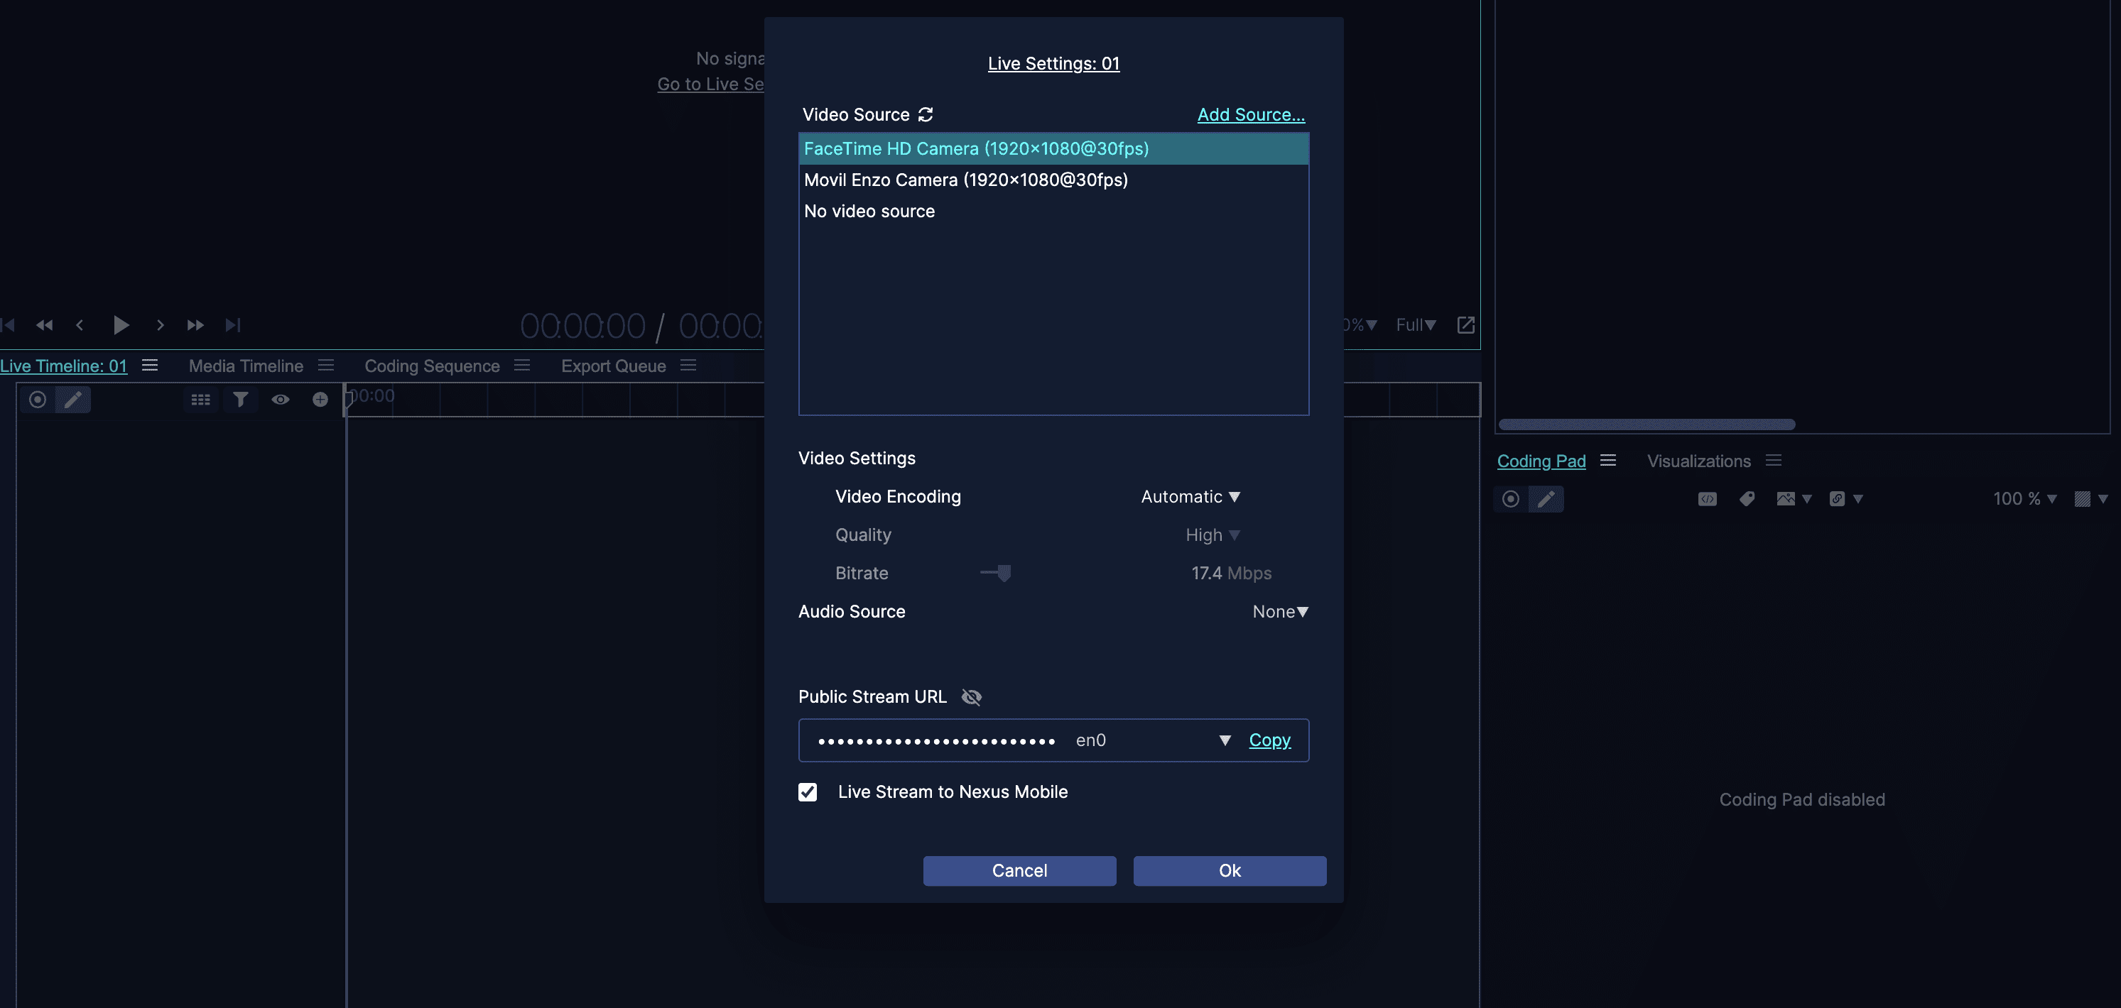Screen dimensions: 2121x1008
Task: Toggle Public Stream URL visibility eye icon
Action: pos(972,697)
